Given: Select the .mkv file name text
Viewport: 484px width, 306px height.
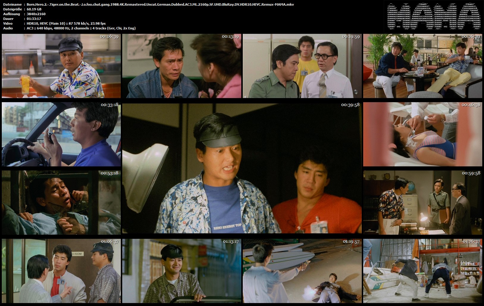Looking at the screenshot, I should coord(160,4).
